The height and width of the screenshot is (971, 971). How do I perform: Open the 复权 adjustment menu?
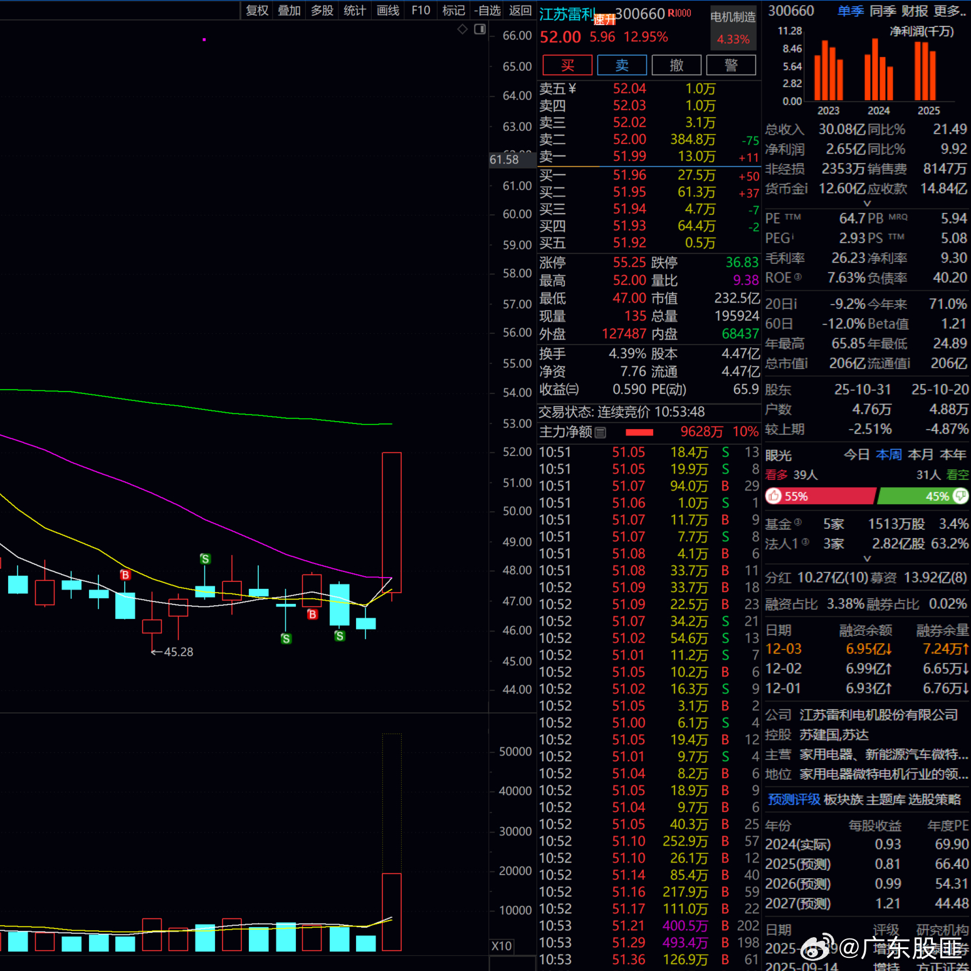(257, 11)
